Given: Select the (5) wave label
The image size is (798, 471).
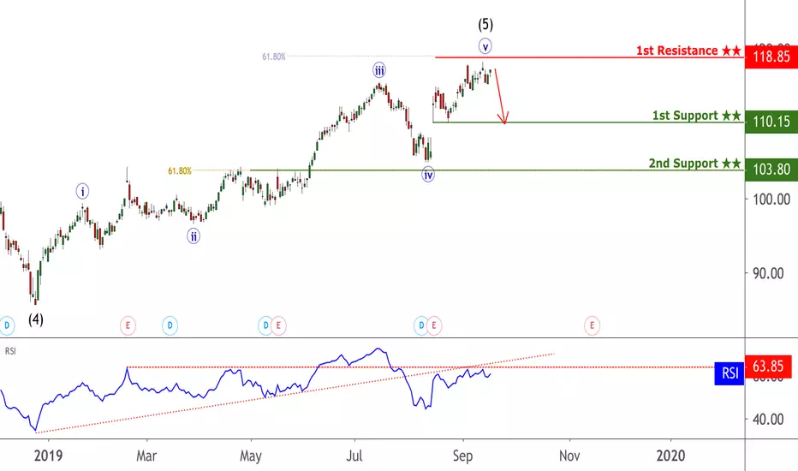Looking at the screenshot, I should coord(485,24).
